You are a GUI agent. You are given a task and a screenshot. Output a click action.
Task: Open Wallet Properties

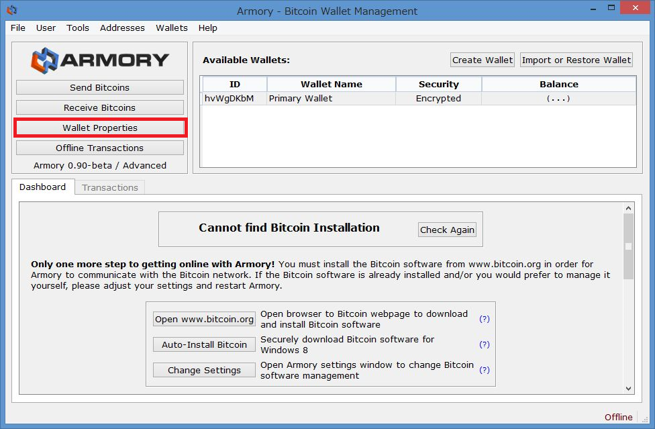(x=100, y=128)
